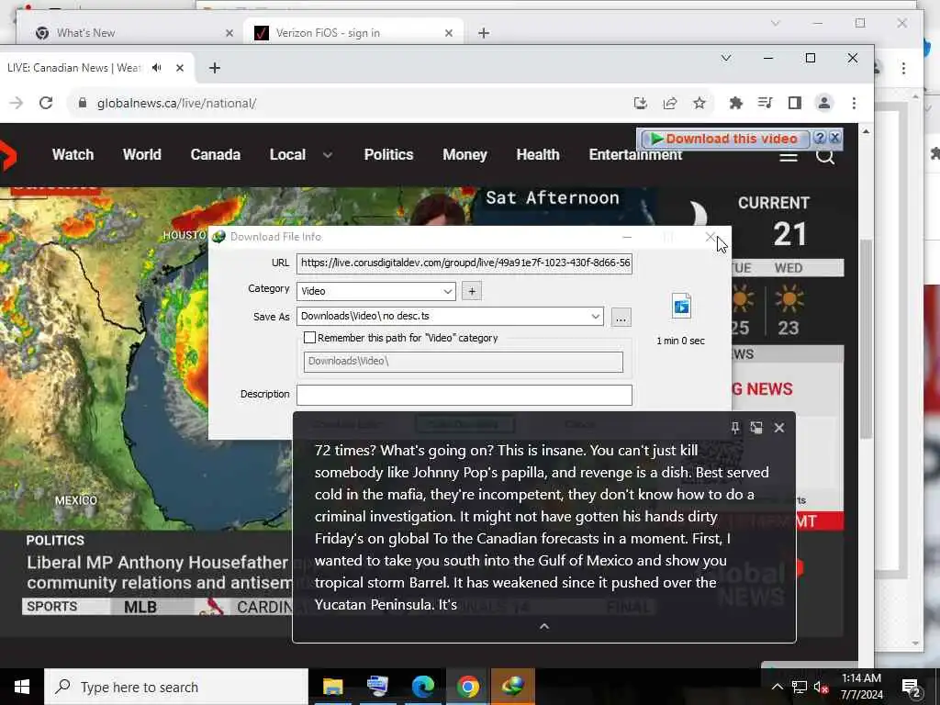
Task: Open the tab search chevron in title bar
Action: pyautogui.click(x=726, y=58)
